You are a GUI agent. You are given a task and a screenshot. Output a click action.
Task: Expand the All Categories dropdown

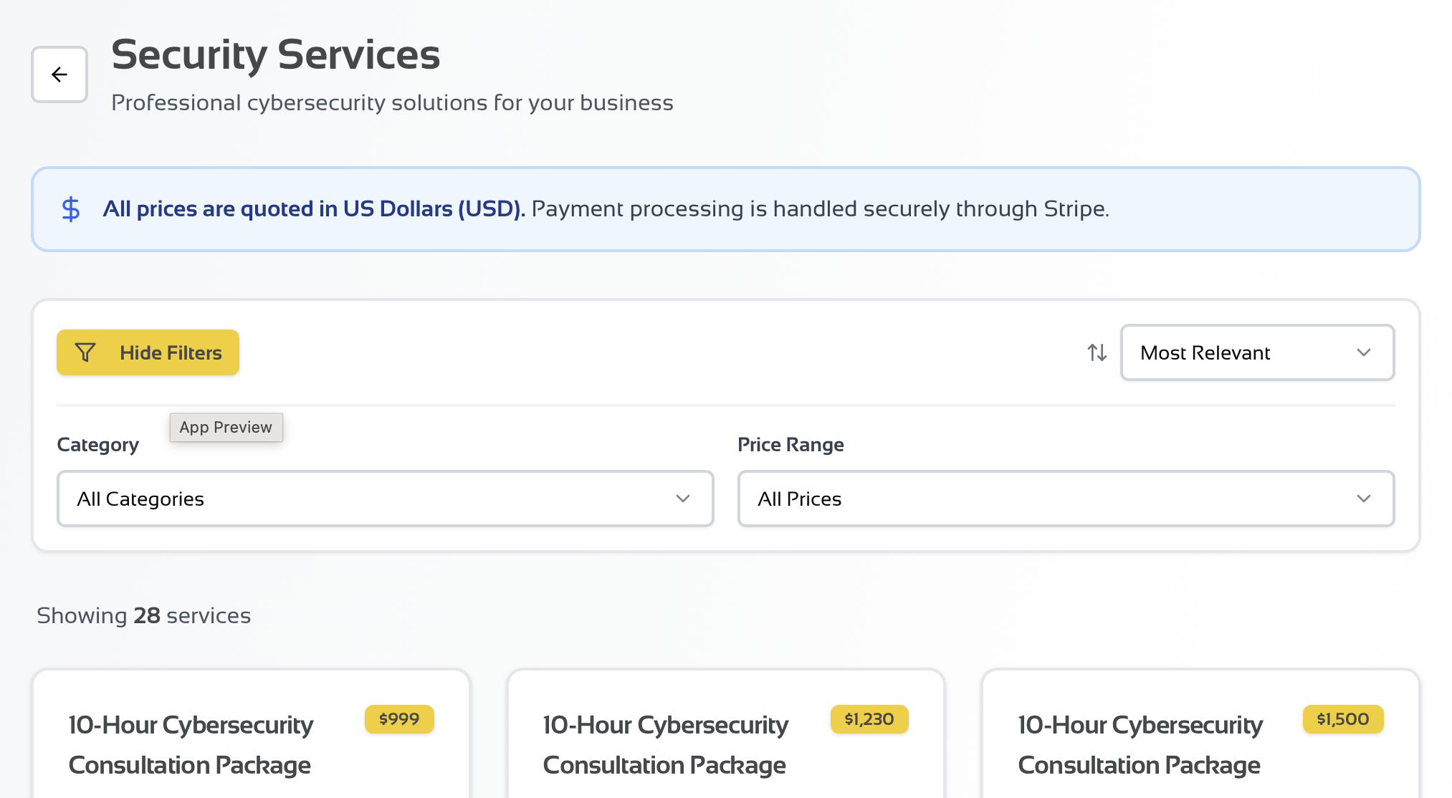[x=385, y=499]
